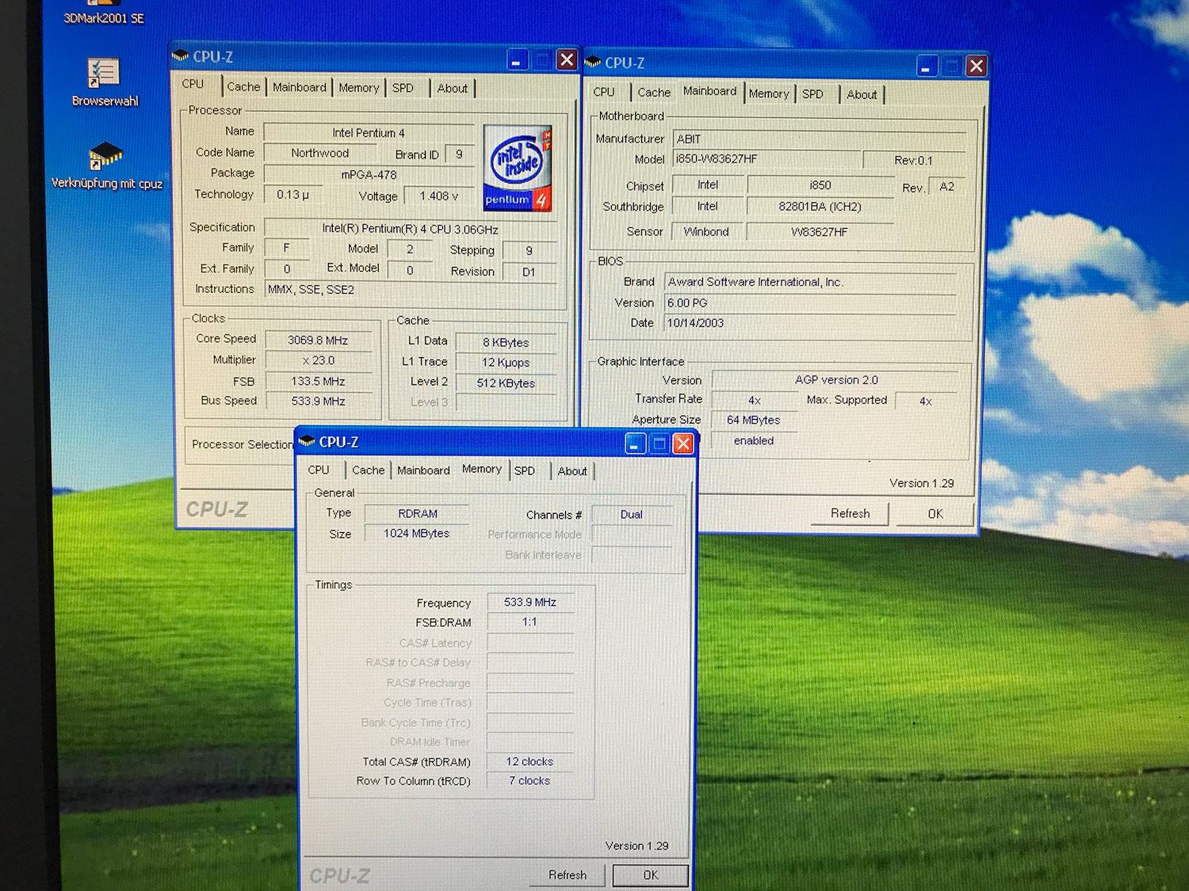Click Refresh in Memory window
The width and height of the screenshot is (1189, 891).
point(568,875)
